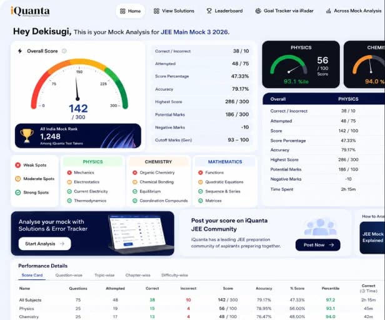This screenshot has height=320, width=385.
Task: Switch to the PHYSICS column tab
Action: [348, 99]
